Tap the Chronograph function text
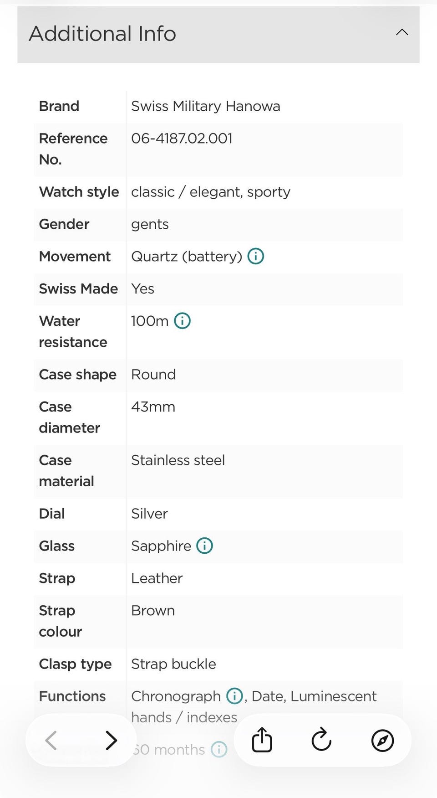The width and height of the screenshot is (437, 798). (x=176, y=696)
